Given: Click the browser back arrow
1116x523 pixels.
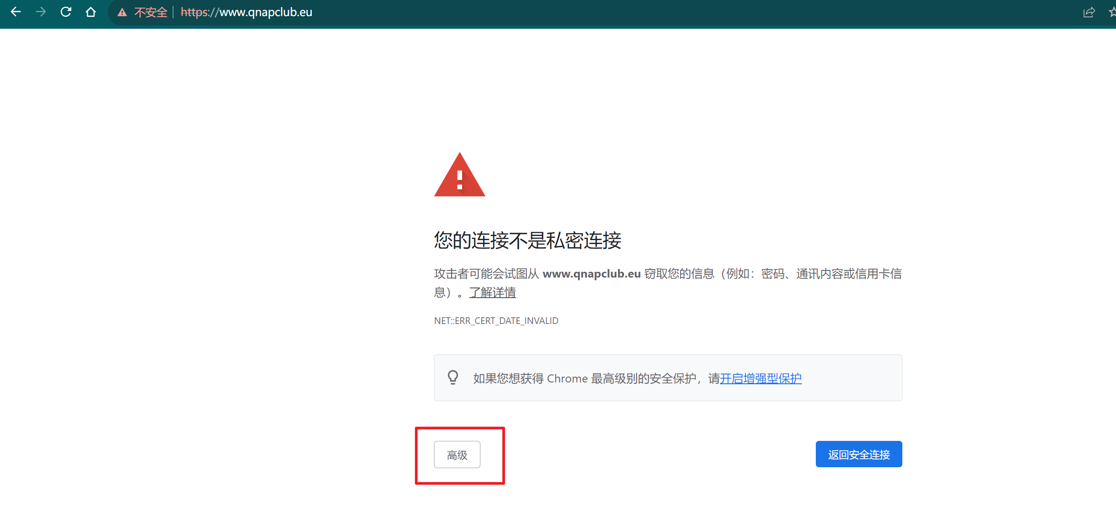Looking at the screenshot, I should (x=16, y=12).
